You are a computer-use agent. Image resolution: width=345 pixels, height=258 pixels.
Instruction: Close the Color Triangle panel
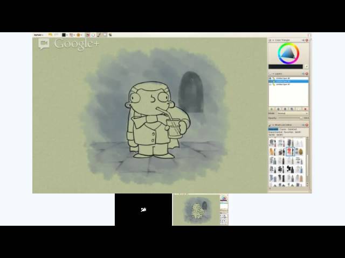coord(307,40)
